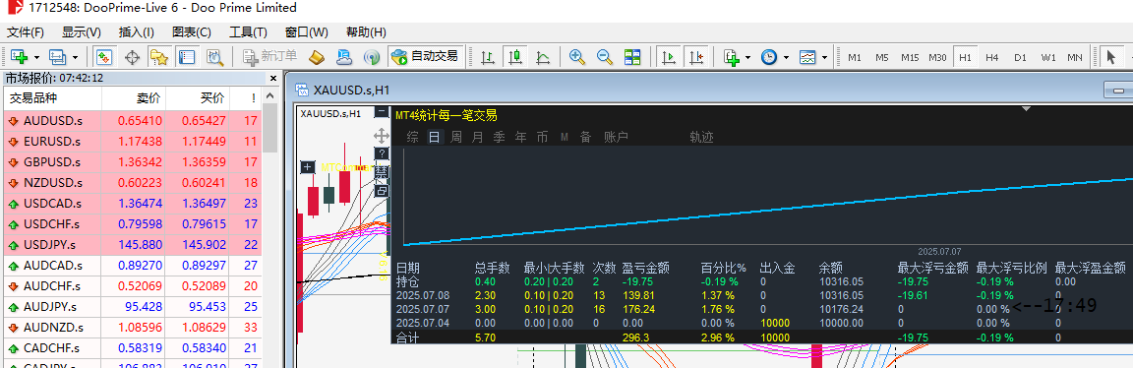This screenshot has height=368, width=1133.
Task: Switch statistics panel to 月 tab
Action: click(x=477, y=137)
